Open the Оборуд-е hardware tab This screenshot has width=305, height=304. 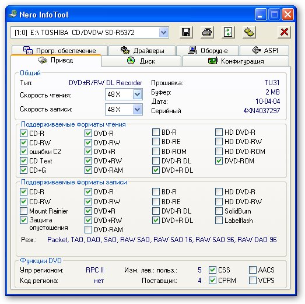click(208, 51)
